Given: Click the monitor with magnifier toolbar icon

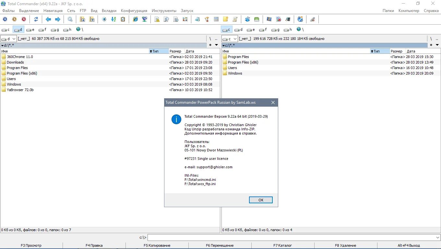Looking at the screenshot, I should click(288, 19).
